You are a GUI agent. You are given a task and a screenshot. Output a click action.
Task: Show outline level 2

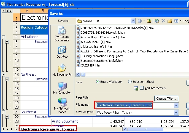[x=7, y=11]
